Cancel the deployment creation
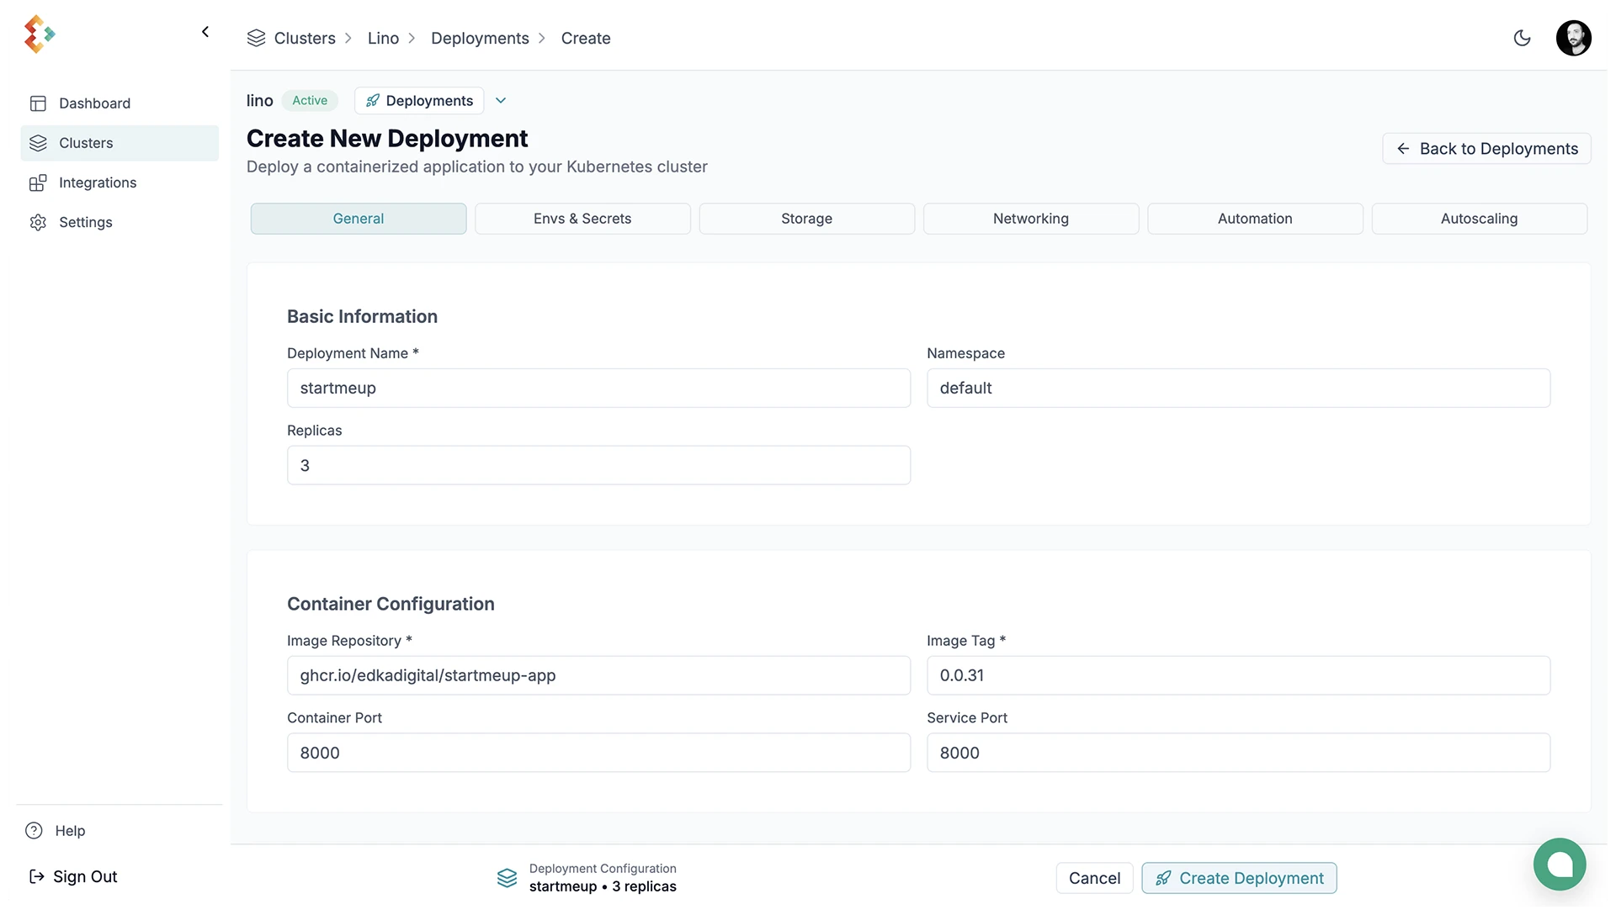This screenshot has width=1616, height=915. coord(1093,878)
